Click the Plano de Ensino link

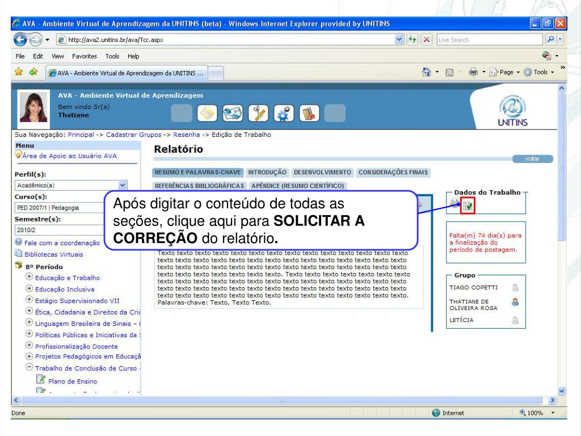[x=73, y=381]
